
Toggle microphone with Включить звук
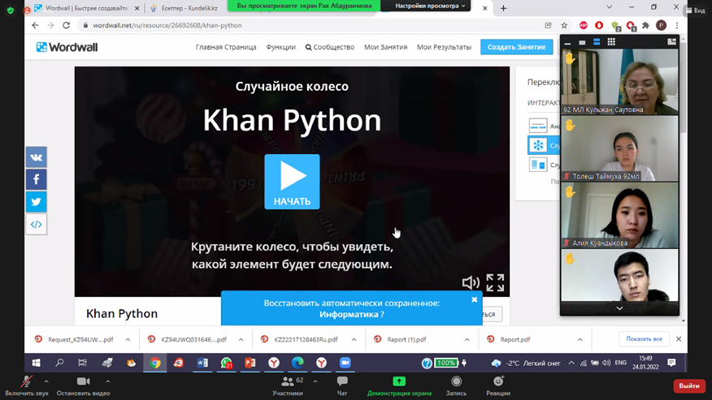tap(27, 385)
